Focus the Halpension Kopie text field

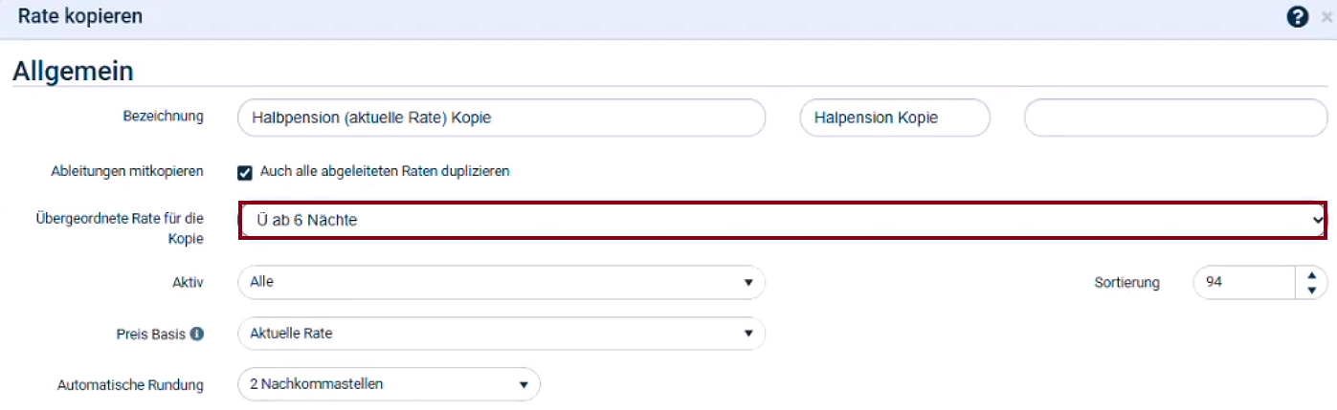click(x=894, y=118)
